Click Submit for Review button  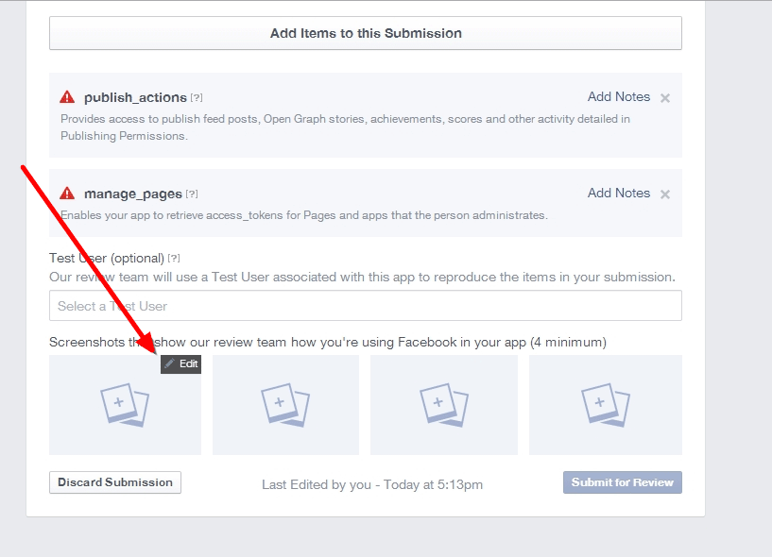(623, 482)
